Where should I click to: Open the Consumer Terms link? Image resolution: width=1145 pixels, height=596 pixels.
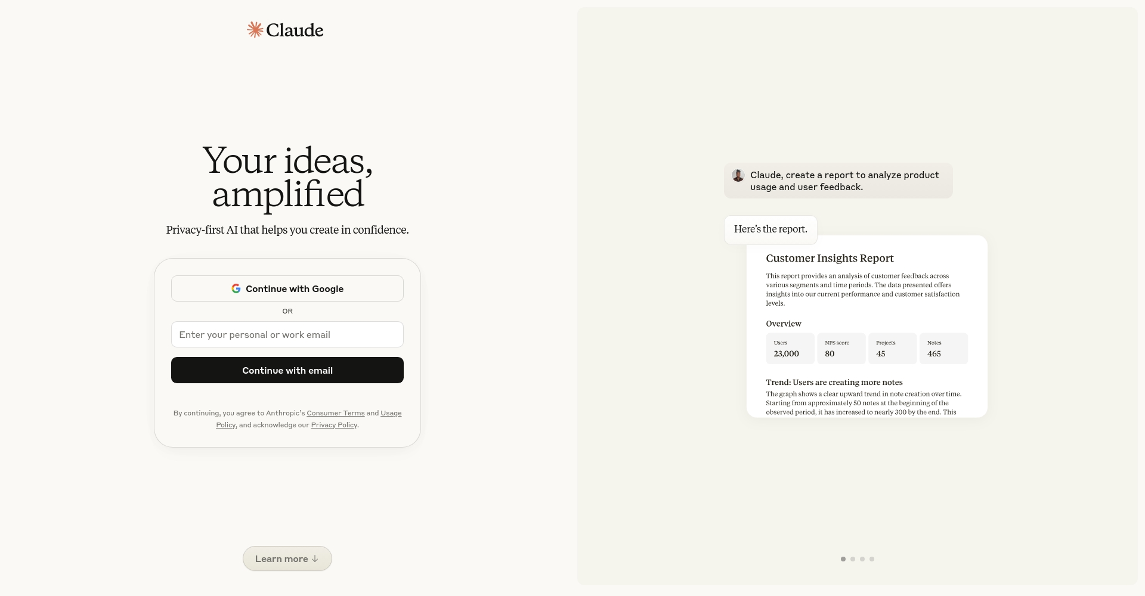[x=336, y=413]
